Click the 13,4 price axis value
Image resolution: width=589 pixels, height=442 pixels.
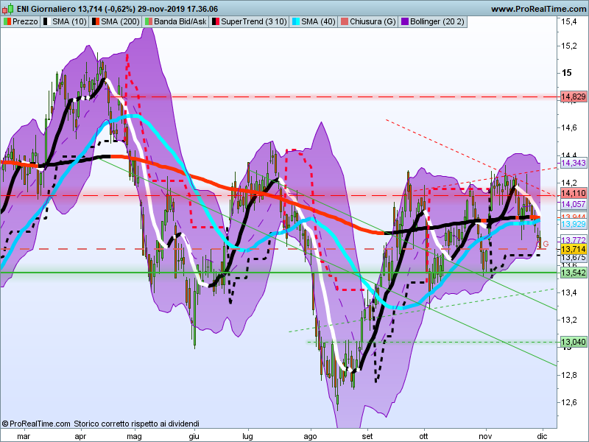tap(568, 292)
